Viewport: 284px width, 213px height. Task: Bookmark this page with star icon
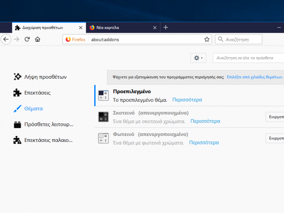pyautogui.click(x=207, y=39)
